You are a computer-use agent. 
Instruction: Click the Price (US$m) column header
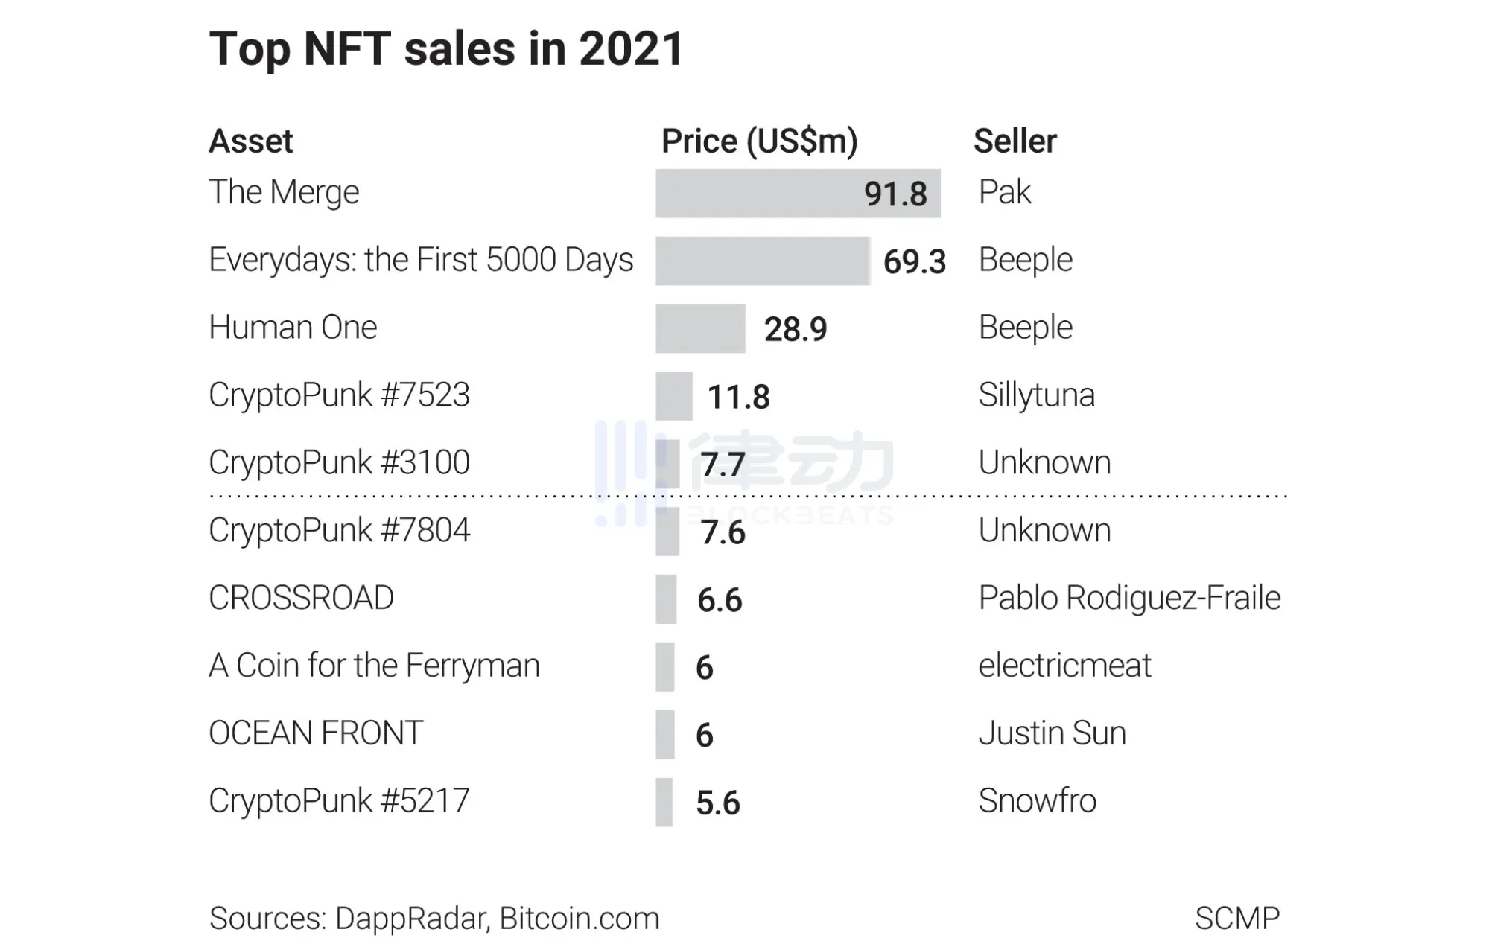[759, 141]
